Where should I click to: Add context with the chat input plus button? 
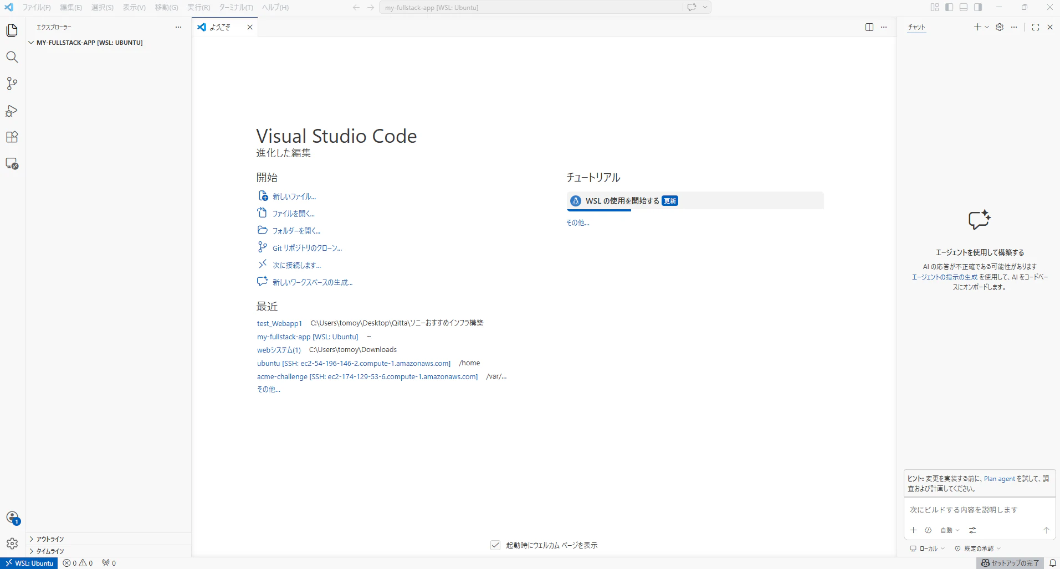[914, 530]
